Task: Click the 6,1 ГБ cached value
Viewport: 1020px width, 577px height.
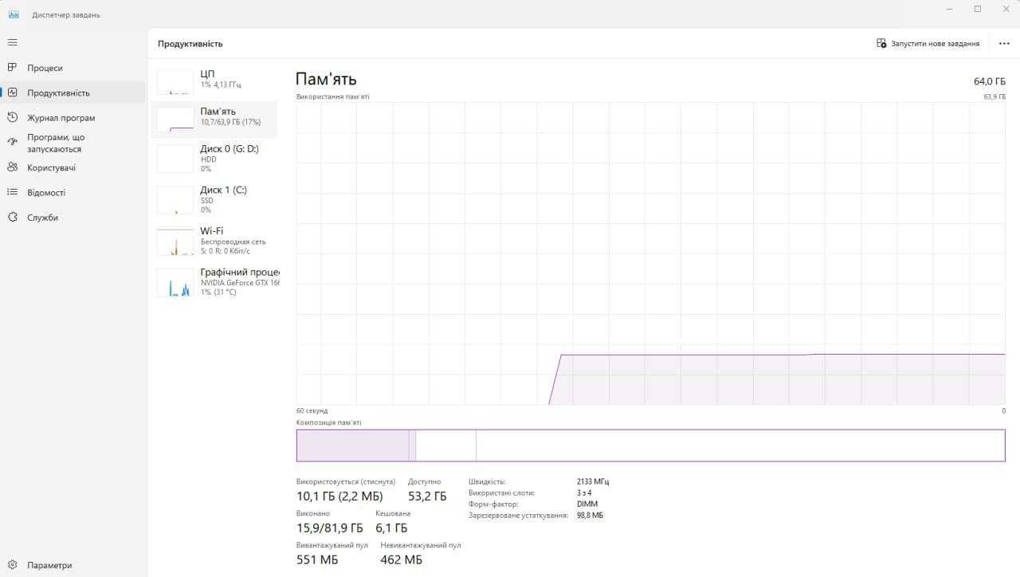Action: pos(391,528)
